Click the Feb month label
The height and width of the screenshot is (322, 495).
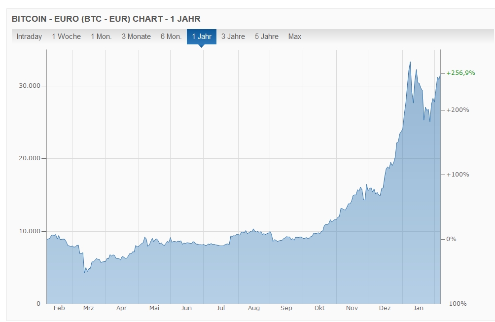click(59, 308)
